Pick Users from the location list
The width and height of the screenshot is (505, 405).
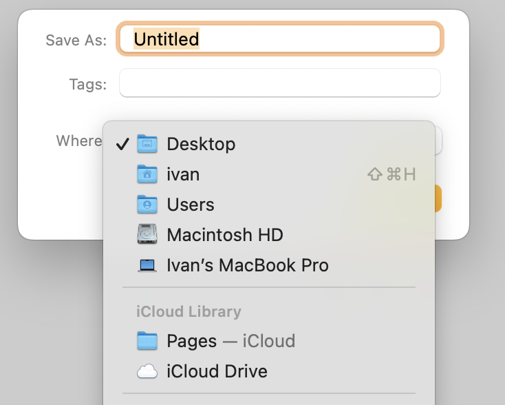point(191,205)
